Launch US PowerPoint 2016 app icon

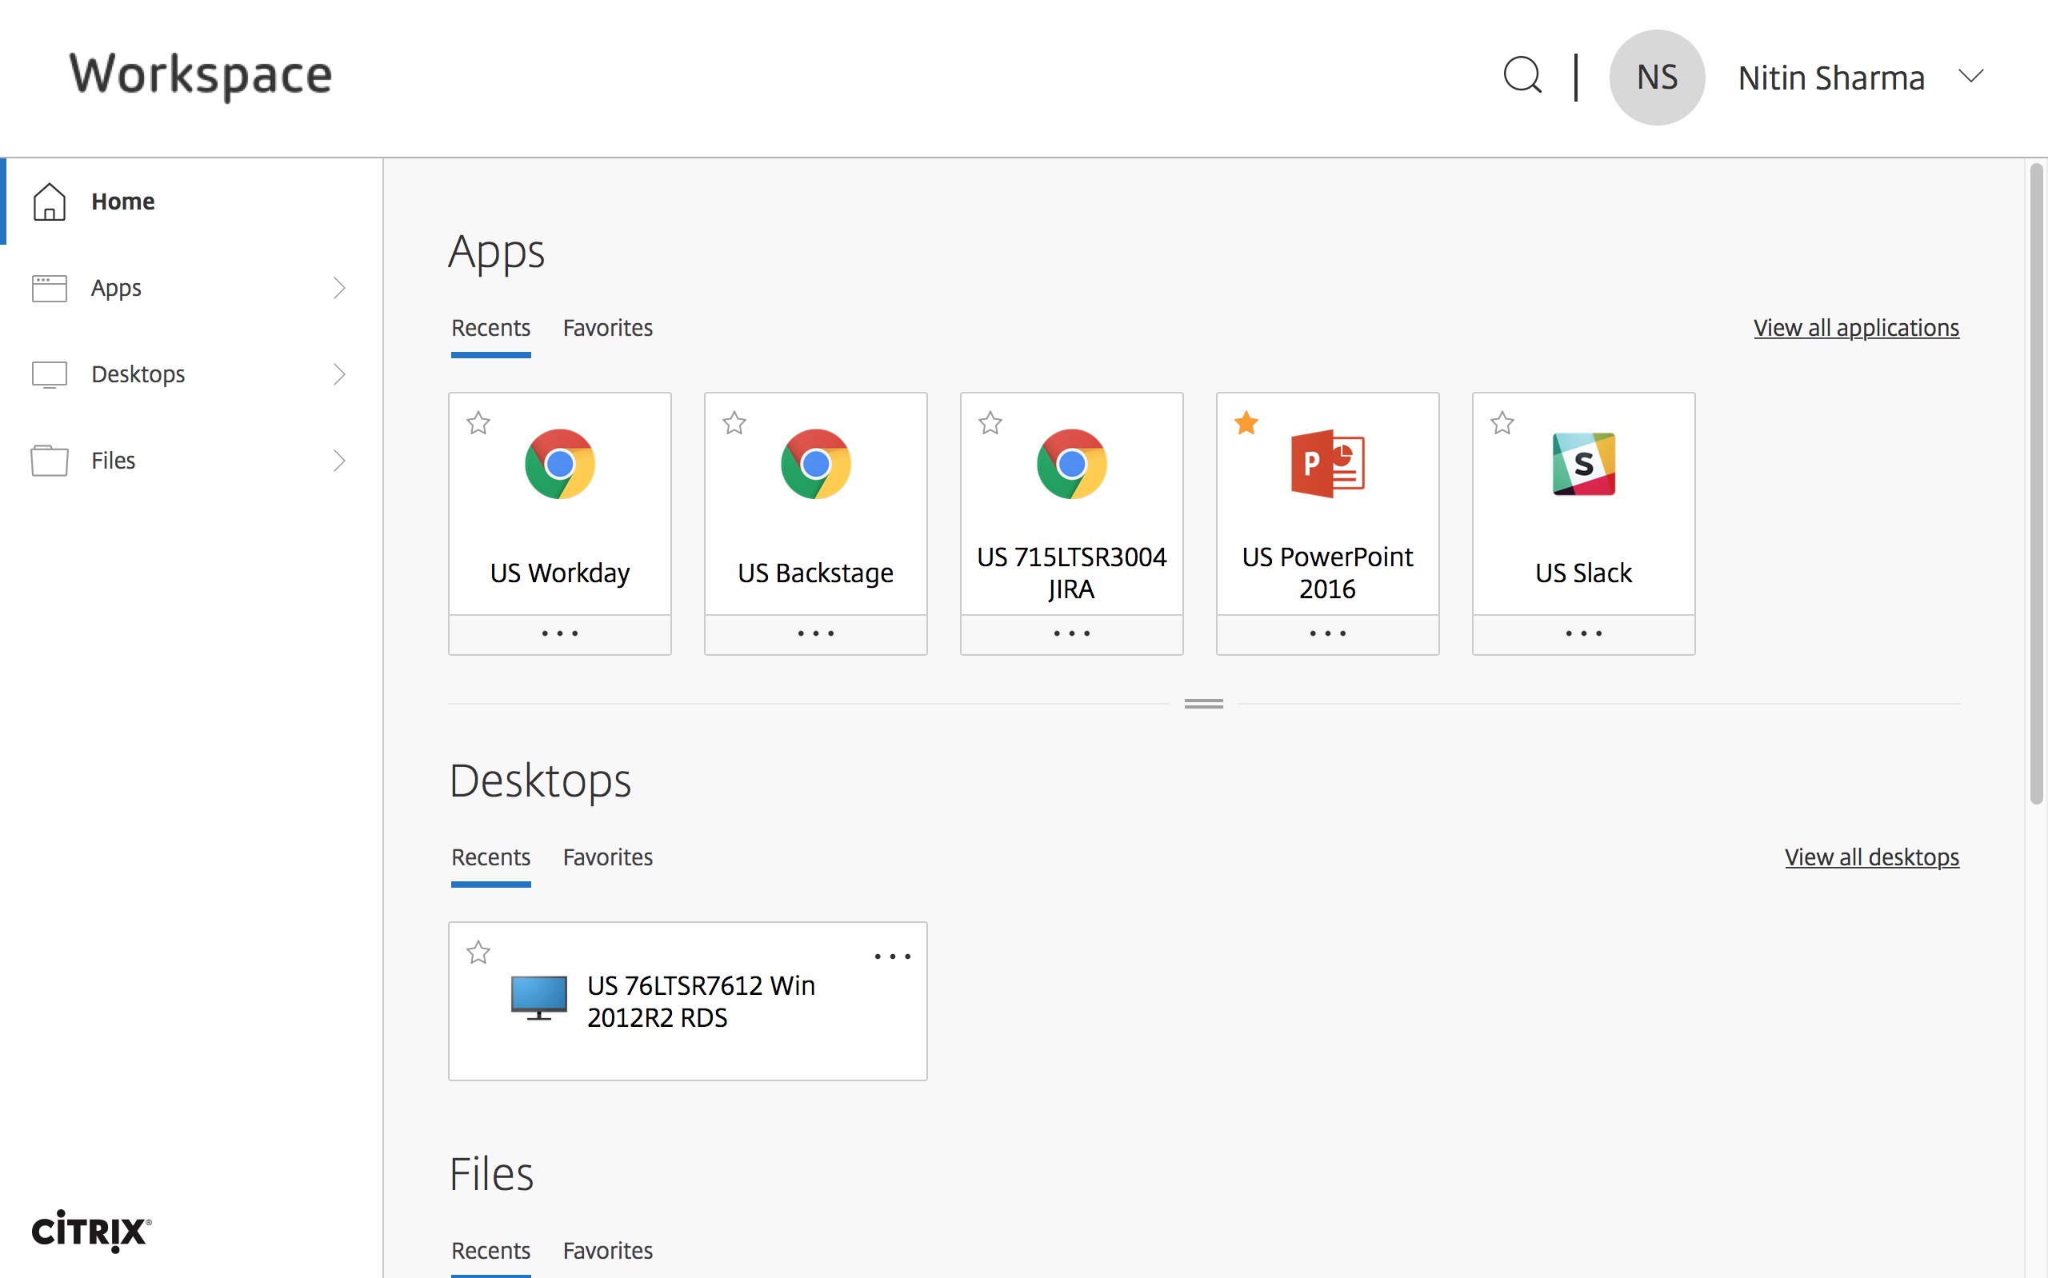tap(1327, 464)
